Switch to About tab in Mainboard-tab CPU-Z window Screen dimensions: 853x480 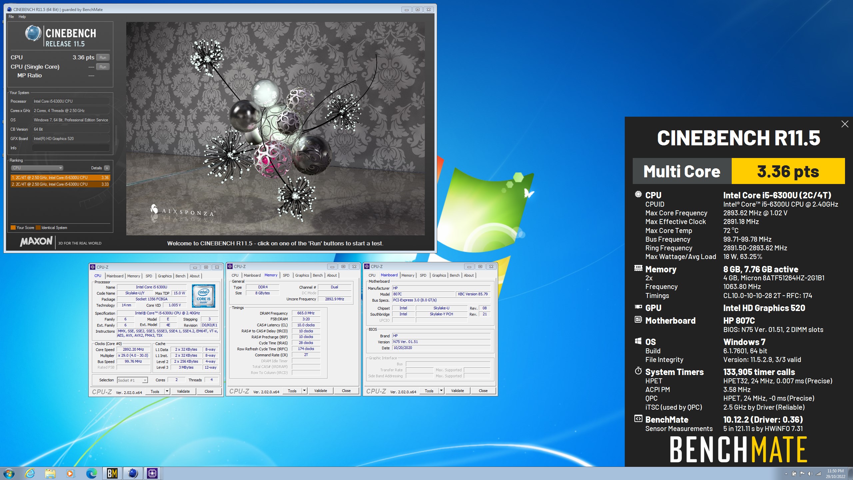coord(469,275)
